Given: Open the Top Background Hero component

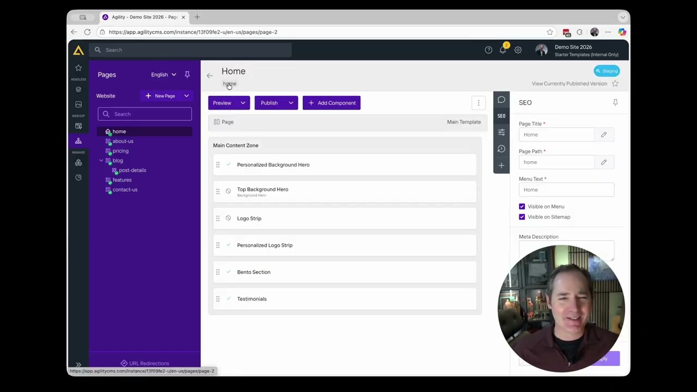Looking at the screenshot, I should click(345, 191).
